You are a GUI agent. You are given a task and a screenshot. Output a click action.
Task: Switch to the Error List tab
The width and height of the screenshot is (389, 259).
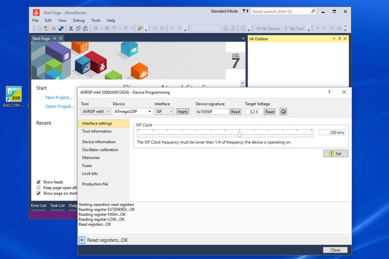pyautogui.click(x=38, y=205)
